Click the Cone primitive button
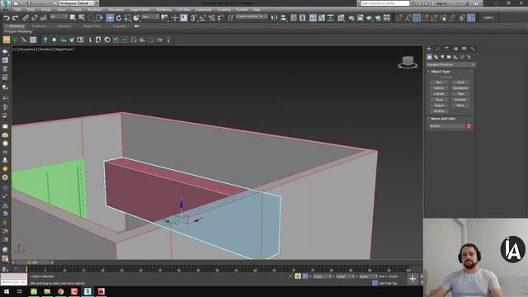Image resolution: width=528 pixels, height=297 pixels. 460,82
